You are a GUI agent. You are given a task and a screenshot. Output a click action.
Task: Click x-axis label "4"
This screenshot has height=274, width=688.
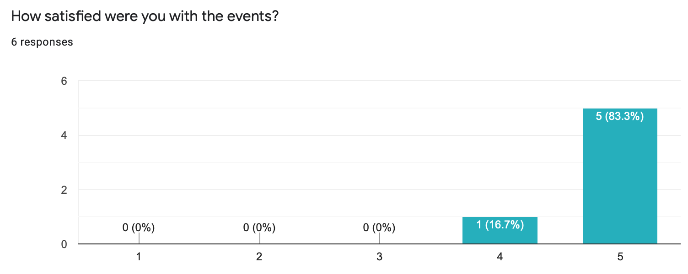click(x=500, y=257)
